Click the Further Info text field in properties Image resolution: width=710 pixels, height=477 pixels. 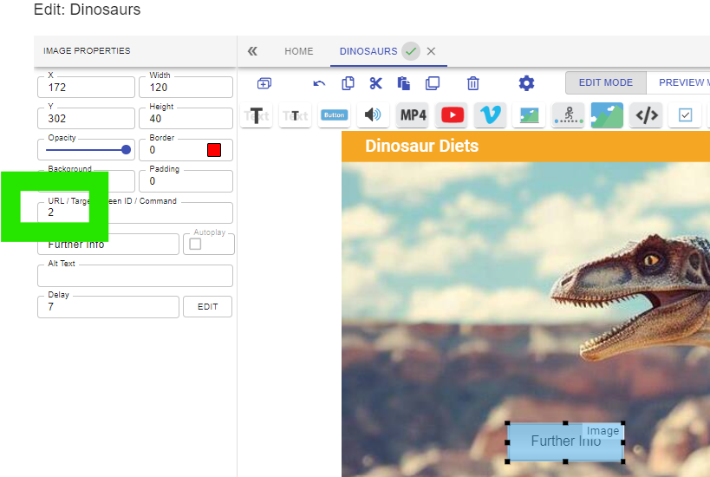tap(107, 245)
